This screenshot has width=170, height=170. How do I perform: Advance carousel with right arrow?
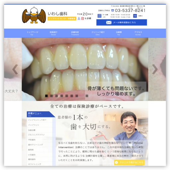(x=155, y=69)
